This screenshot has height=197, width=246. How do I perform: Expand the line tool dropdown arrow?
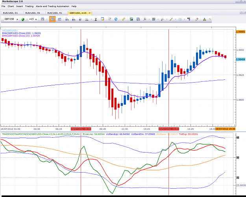point(176,19)
